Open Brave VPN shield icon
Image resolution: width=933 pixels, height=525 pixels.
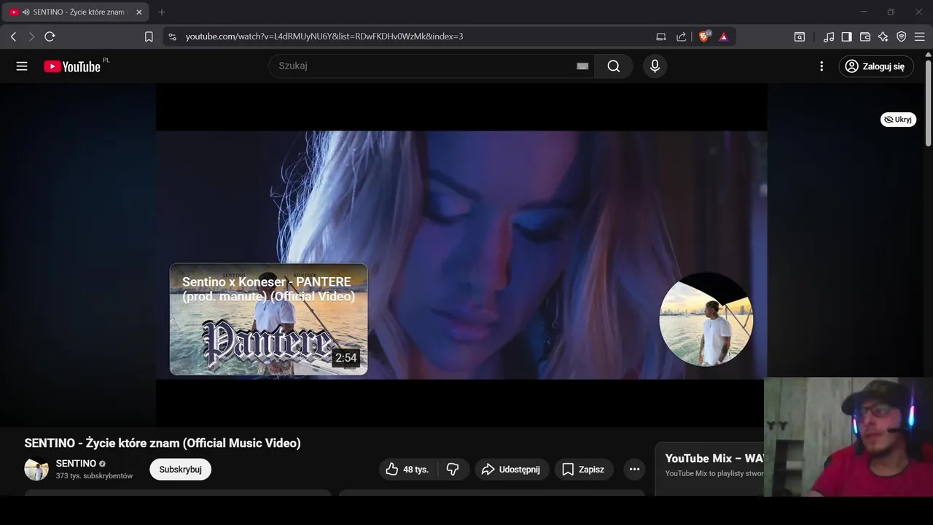coord(902,36)
